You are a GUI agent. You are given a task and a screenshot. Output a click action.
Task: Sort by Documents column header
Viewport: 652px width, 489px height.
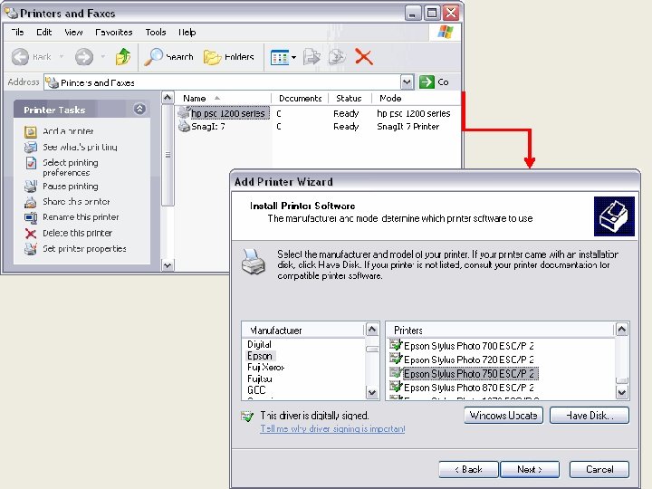pyautogui.click(x=300, y=98)
